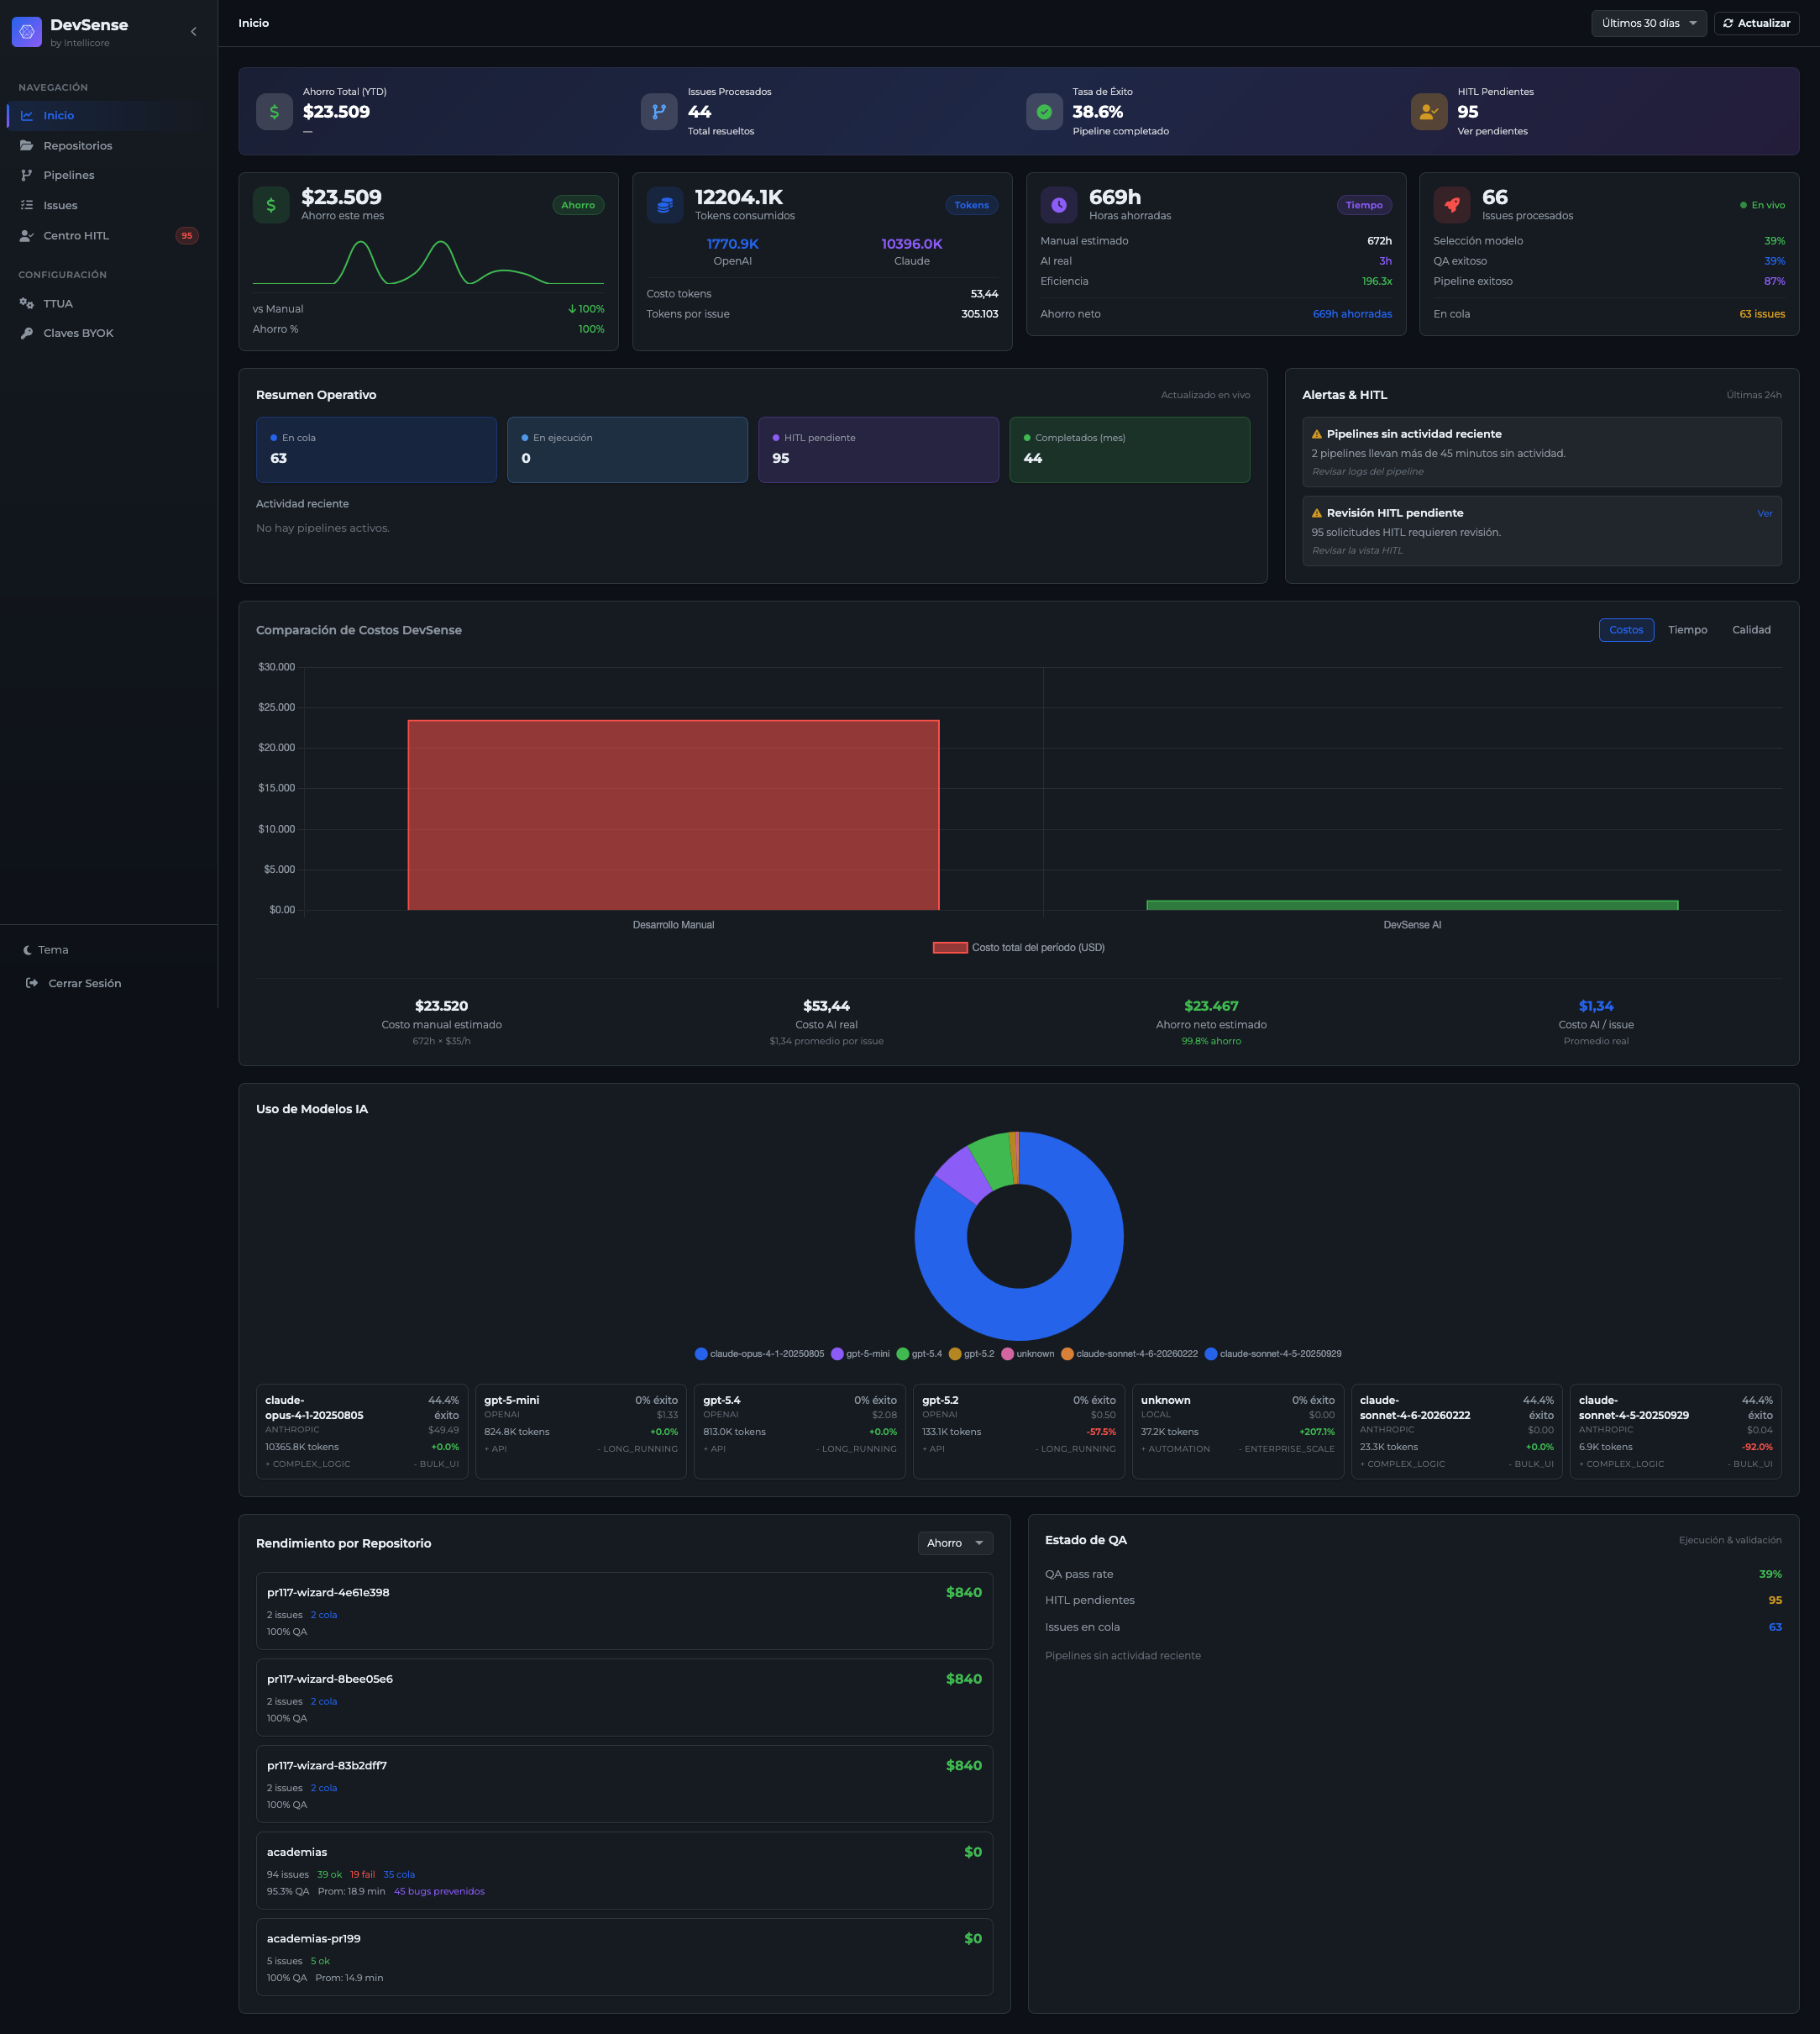Open Repositorios from the sidebar
Viewport: 1820px width, 2034px height.
[78, 145]
